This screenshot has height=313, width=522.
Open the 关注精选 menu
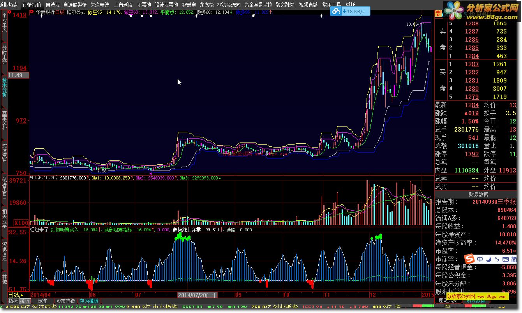coord(100,5)
